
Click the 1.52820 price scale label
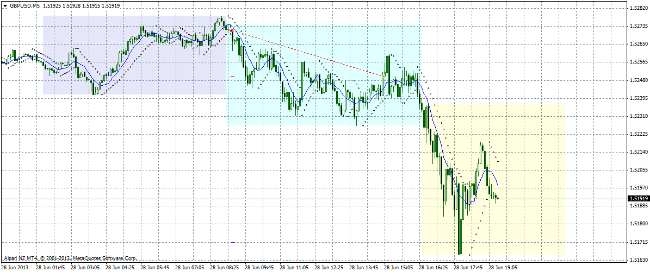point(639,8)
